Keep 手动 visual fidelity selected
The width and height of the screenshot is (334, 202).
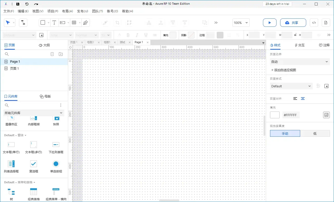[x=285, y=133]
